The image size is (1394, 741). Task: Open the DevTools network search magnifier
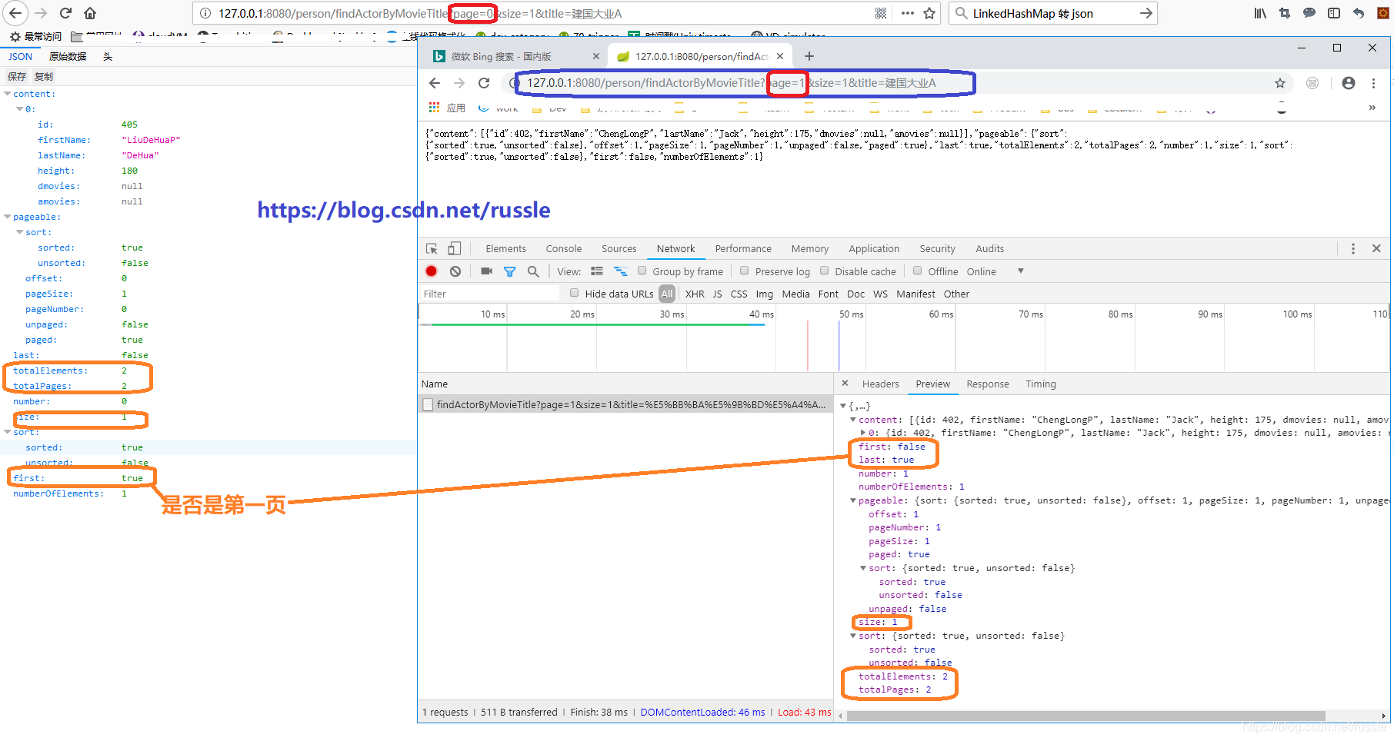[533, 271]
